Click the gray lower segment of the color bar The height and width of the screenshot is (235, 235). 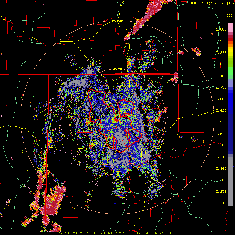[231, 181]
